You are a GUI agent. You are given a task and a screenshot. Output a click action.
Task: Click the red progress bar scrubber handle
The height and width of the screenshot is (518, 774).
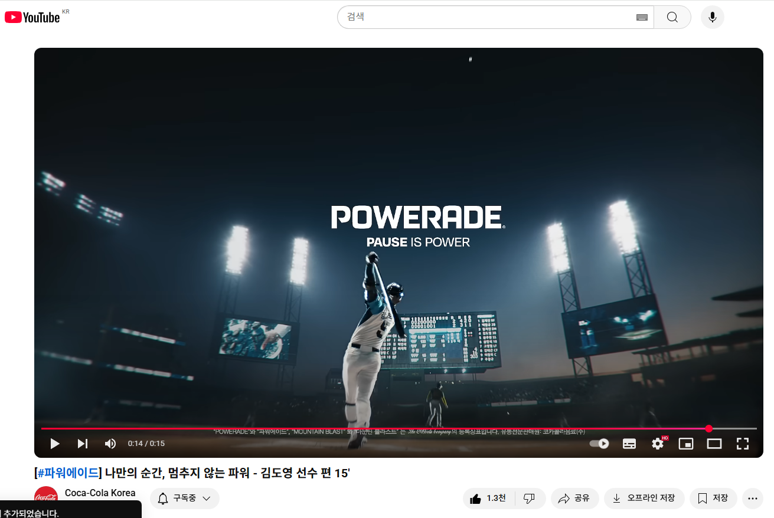tap(709, 429)
